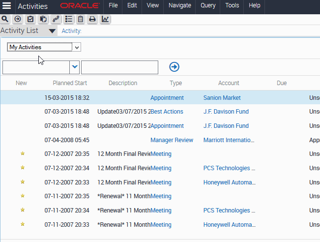The height and width of the screenshot is (242, 320).
Task: Open the hamburger navigation menu
Action: (6, 6)
